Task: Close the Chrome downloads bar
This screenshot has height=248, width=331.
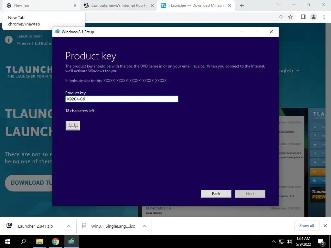Action: pyautogui.click(x=325, y=226)
